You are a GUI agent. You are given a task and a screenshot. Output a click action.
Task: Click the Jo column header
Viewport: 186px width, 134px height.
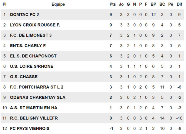pos(121,5)
